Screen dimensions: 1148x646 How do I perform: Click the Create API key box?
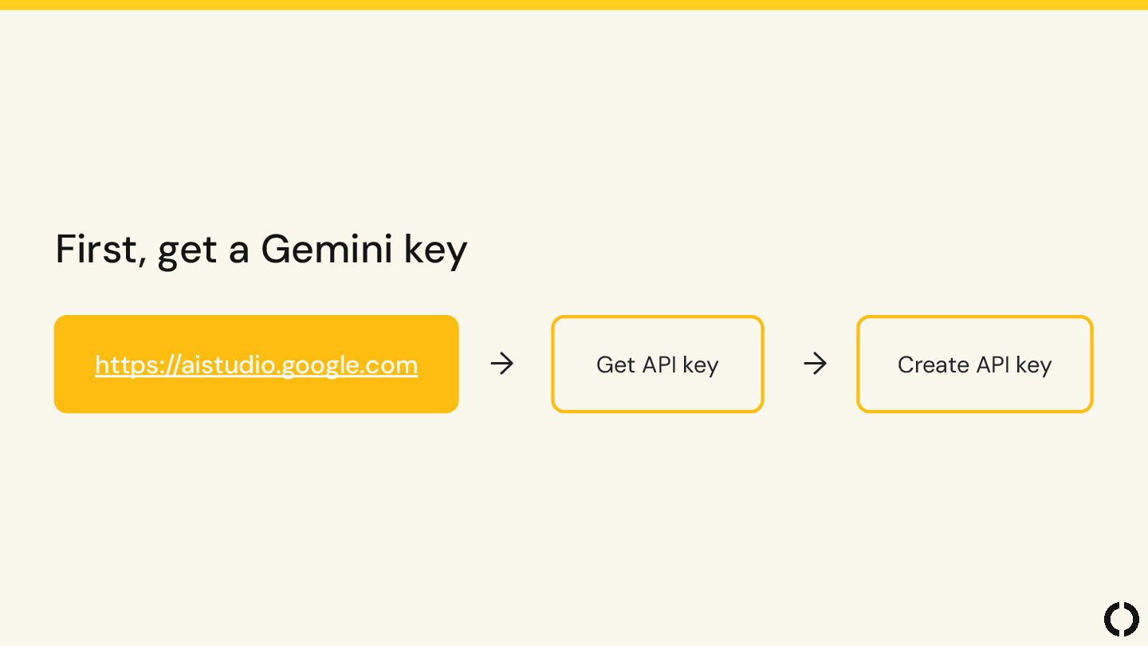tap(974, 364)
